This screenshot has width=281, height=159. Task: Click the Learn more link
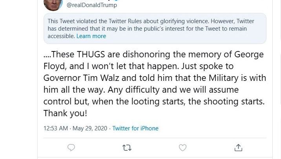[x=91, y=36]
